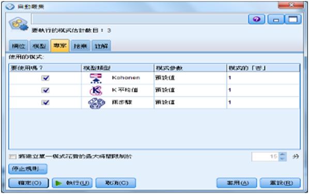The width and height of the screenshot is (309, 194).
Task: Maximize the dialog using the header maximize icon
Action: 293,19
